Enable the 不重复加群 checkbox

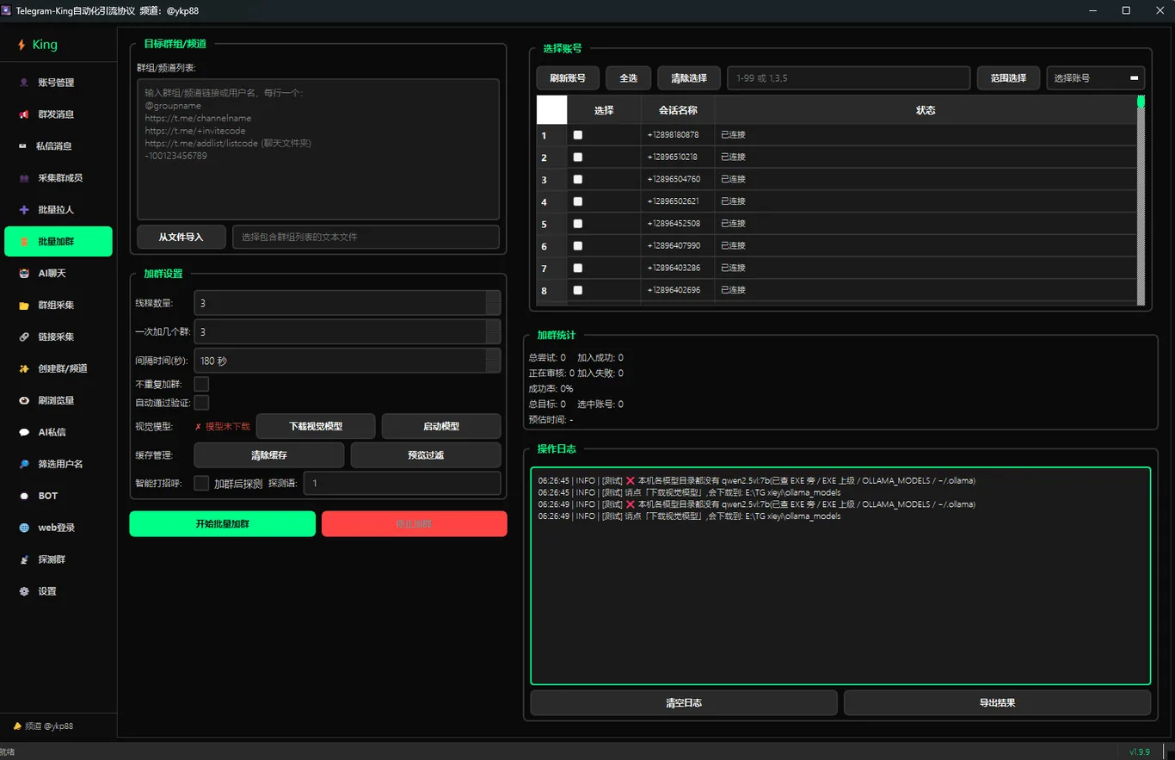pos(201,384)
